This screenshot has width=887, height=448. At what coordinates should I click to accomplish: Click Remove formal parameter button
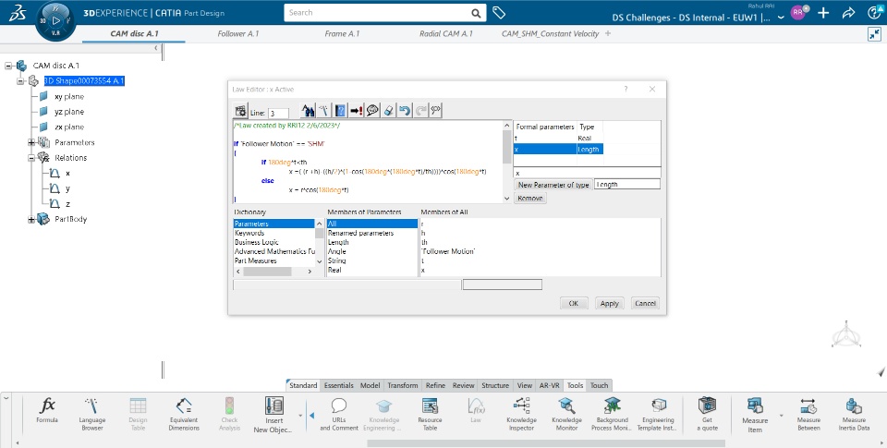coord(530,198)
